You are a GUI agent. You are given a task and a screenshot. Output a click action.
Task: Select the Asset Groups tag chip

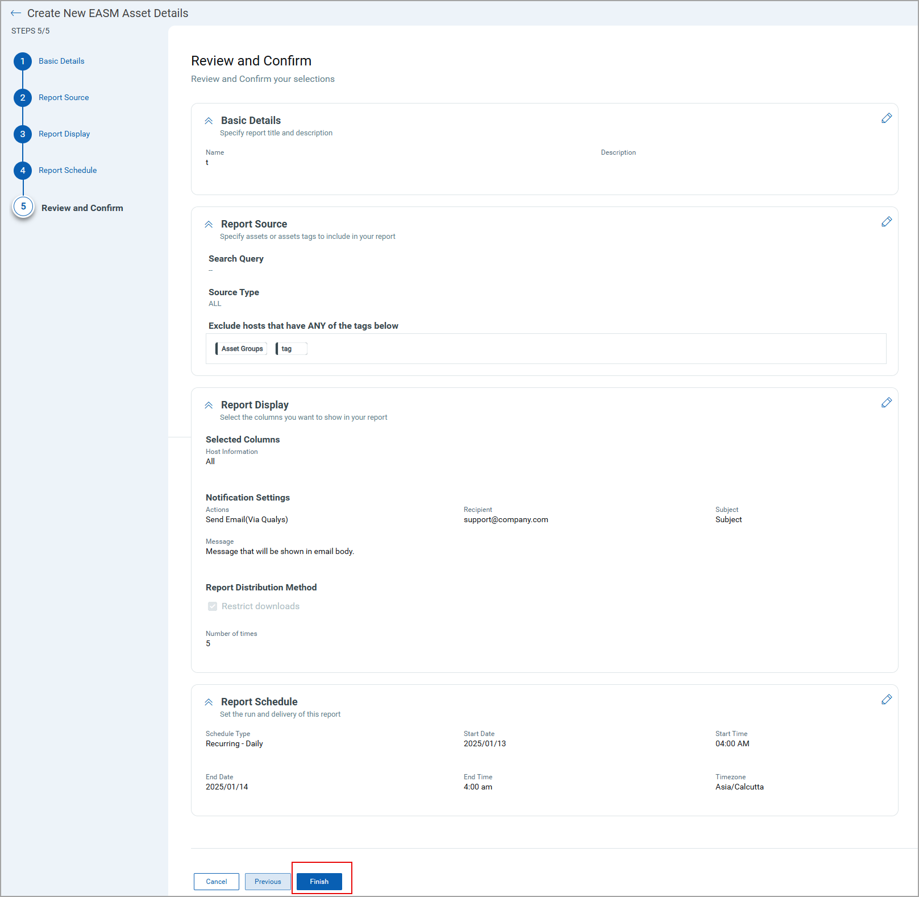pyautogui.click(x=240, y=348)
